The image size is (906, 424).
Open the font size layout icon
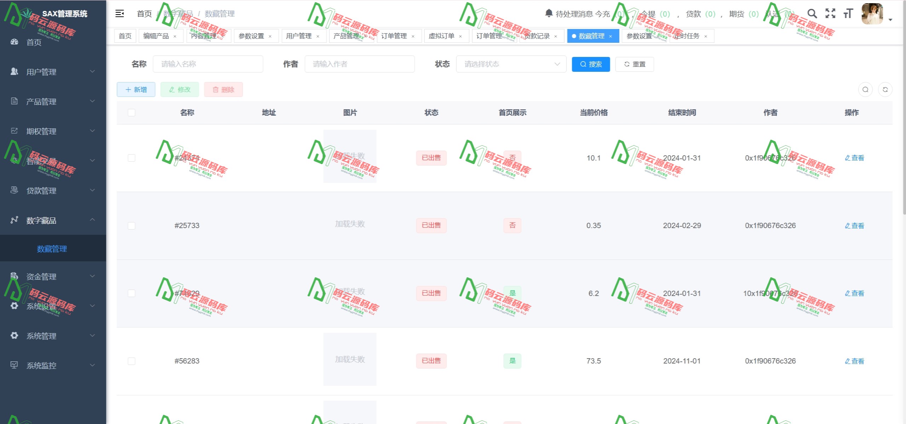coord(848,14)
